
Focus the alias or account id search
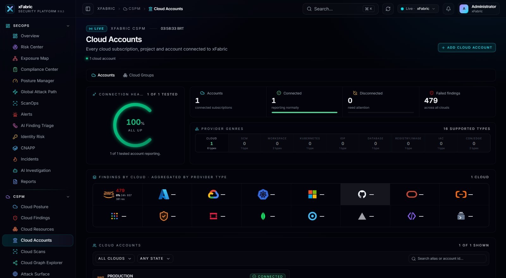point(447,258)
